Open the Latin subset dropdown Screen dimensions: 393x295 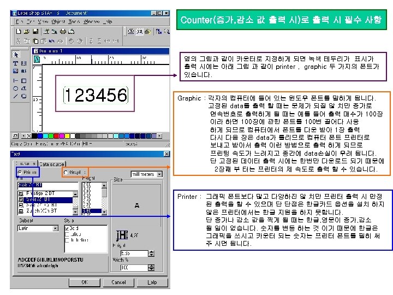click(55, 228)
